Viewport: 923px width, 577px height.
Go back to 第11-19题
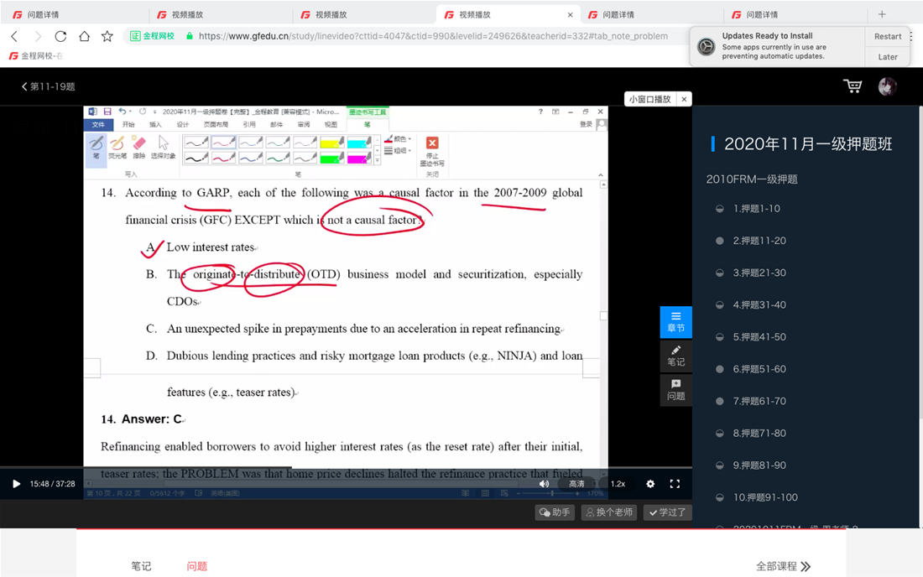(49, 86)
